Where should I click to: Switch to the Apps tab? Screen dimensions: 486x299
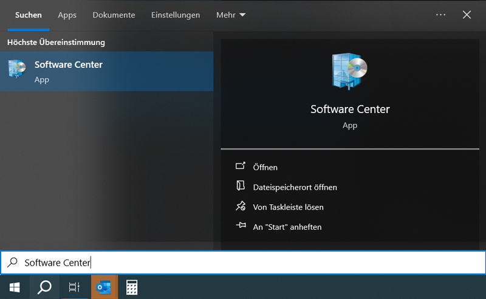[x=67, y=15]
